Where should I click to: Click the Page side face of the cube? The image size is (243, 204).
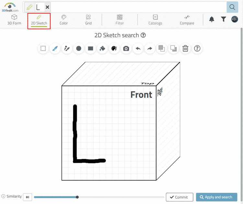point(168,121)
